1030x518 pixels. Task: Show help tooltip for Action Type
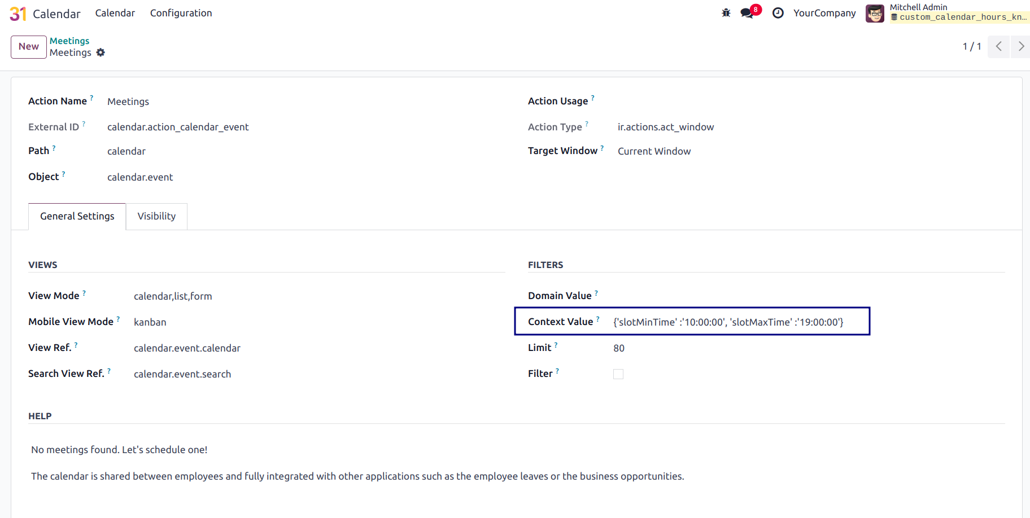pos(587,124)
